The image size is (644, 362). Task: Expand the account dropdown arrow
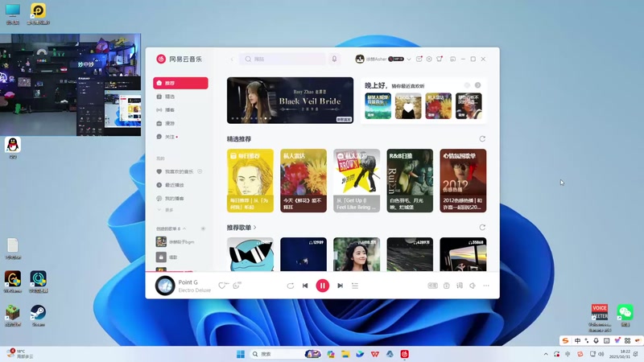click(409, 59)
